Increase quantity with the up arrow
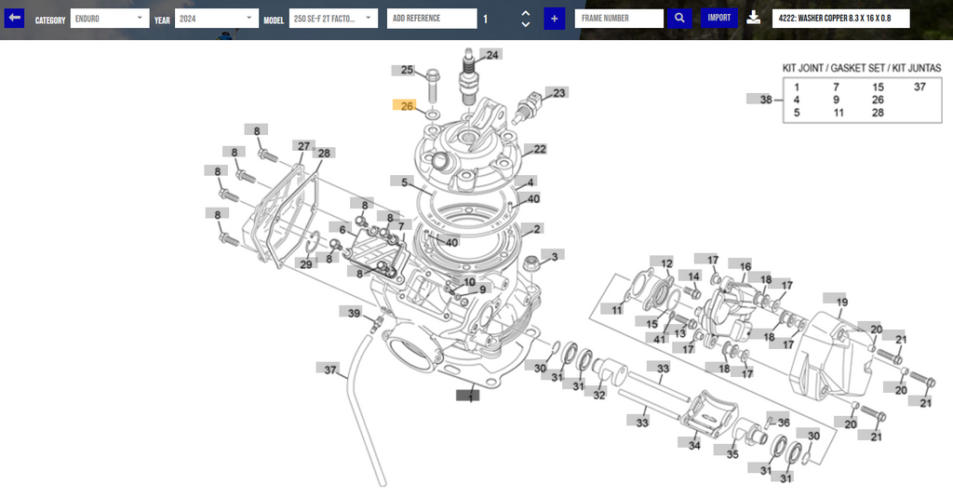The image size is (953, 498). (526, 12)
